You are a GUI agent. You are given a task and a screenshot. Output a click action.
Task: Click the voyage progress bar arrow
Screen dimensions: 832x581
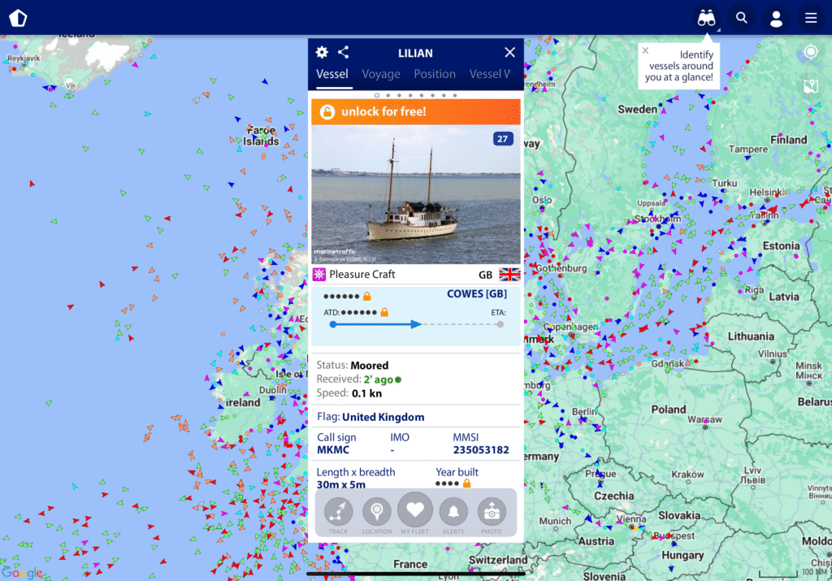[x=417, y=324]
